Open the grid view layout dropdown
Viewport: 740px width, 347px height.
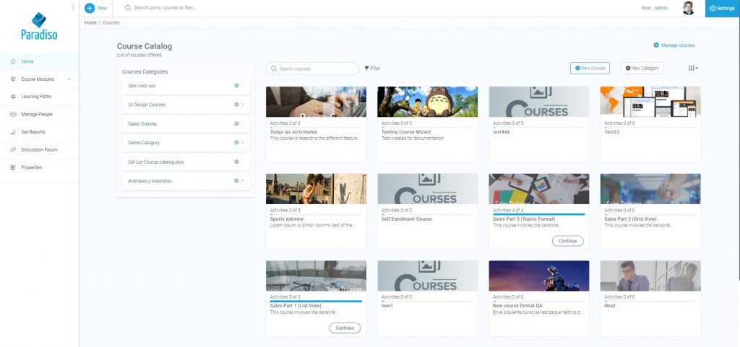[693, 68]
